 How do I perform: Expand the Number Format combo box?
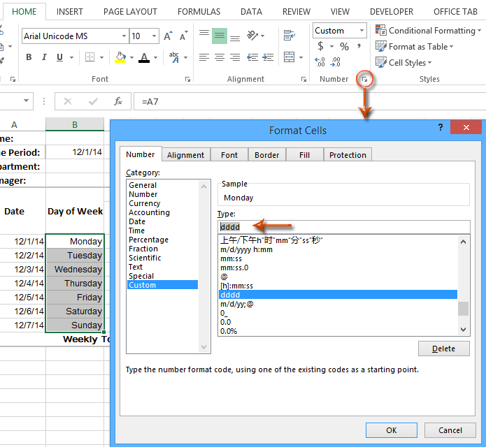pyautogui.click(x=362, y=30)
